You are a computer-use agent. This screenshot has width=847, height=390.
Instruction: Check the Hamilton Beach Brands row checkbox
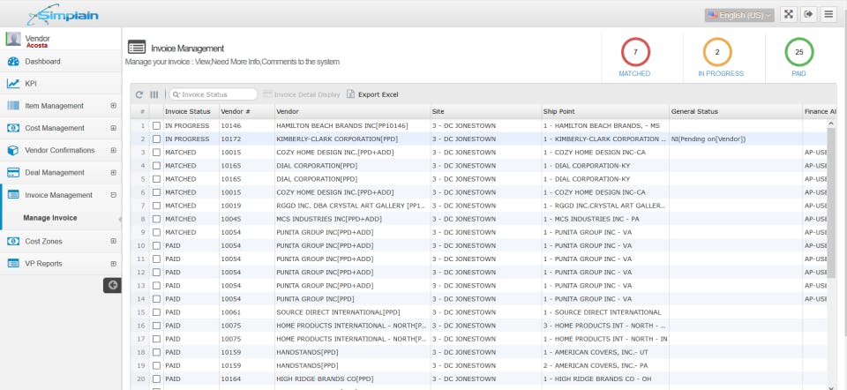pyautogui.click(x=156, y=125)
